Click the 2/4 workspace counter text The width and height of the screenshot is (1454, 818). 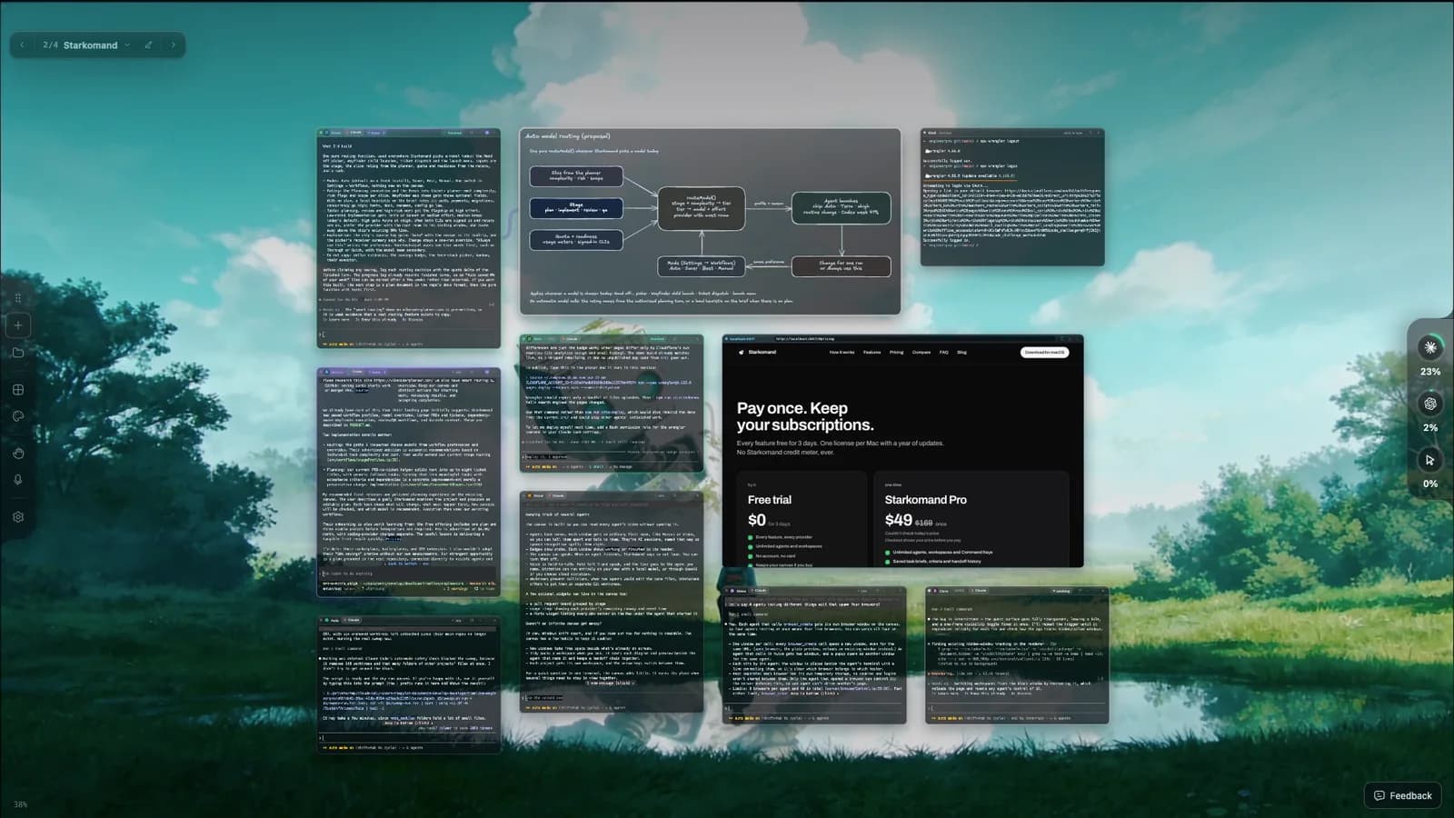(x=50, y=45)
